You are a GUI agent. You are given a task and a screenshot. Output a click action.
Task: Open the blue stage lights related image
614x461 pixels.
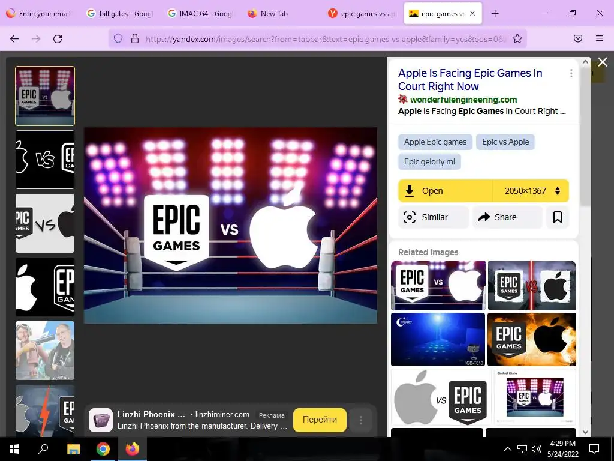[x=438, y=339]
